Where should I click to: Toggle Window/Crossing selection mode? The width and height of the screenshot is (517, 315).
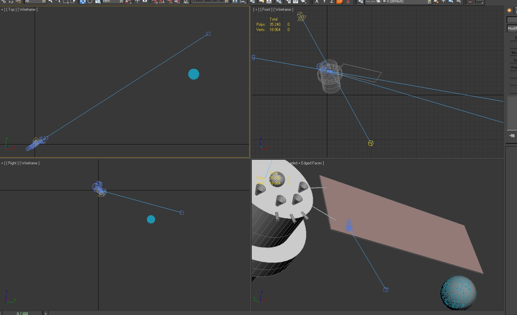pyautogui.click(x=73, y=1)
